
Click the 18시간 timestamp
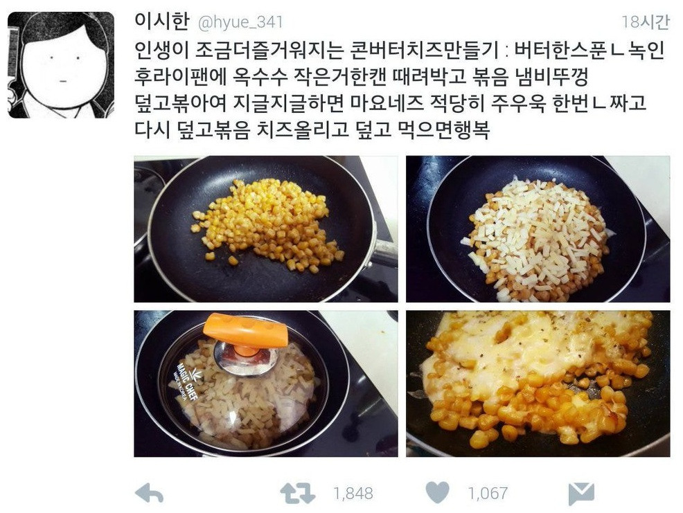(645, 21)
